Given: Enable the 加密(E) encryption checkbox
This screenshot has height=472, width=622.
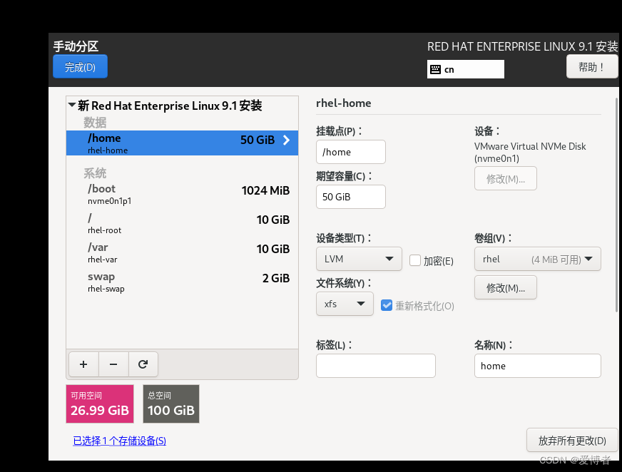Looking at the screenshot, I should 414,259.
